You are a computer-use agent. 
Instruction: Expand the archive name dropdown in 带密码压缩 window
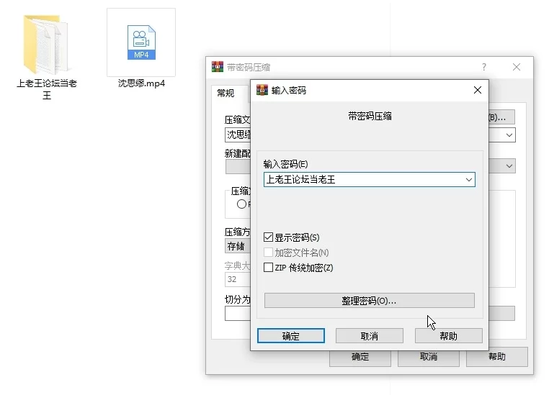point(509,135)
